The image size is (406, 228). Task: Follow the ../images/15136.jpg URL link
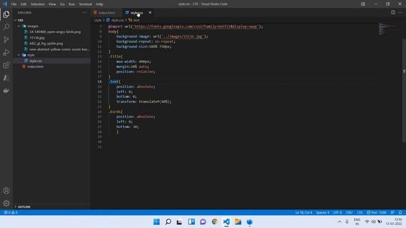click(182, 37)
